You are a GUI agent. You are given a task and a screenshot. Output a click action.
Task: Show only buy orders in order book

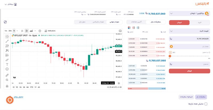(x=138, y=28)
